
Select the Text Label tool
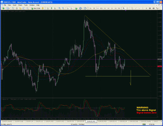tap(150, 8)
